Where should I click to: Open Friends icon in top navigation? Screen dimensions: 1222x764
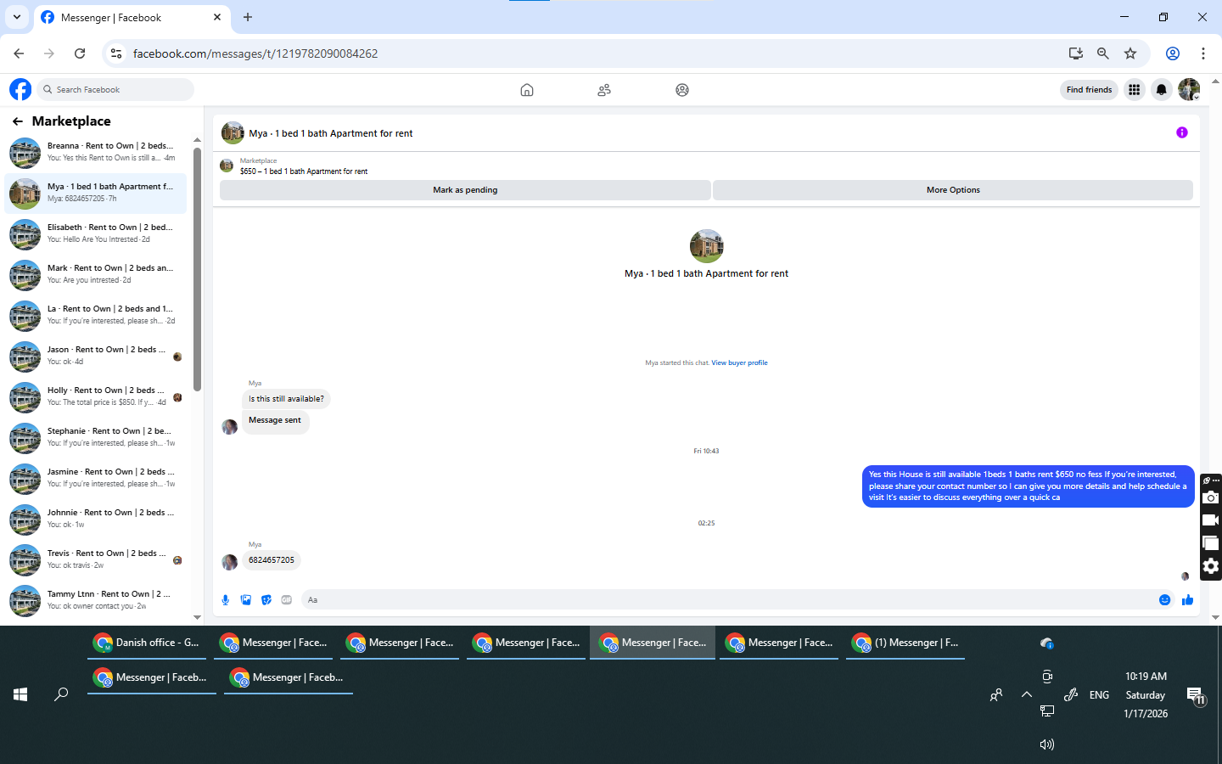[x=604, y=90]
